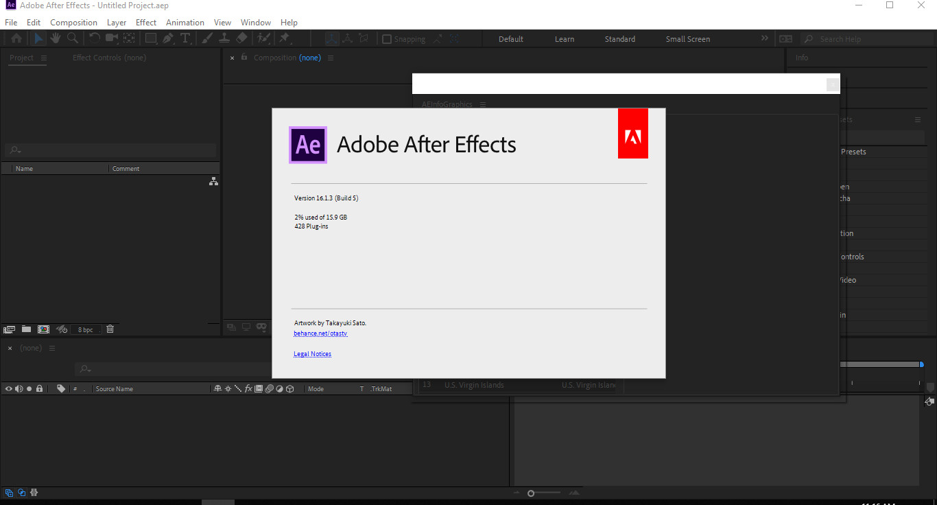Image resolution: width=937 pixels, height=505 pixels.
Task: Select the Horizontal Type tool
Action: pyautogui.click(x=185, y=38)
